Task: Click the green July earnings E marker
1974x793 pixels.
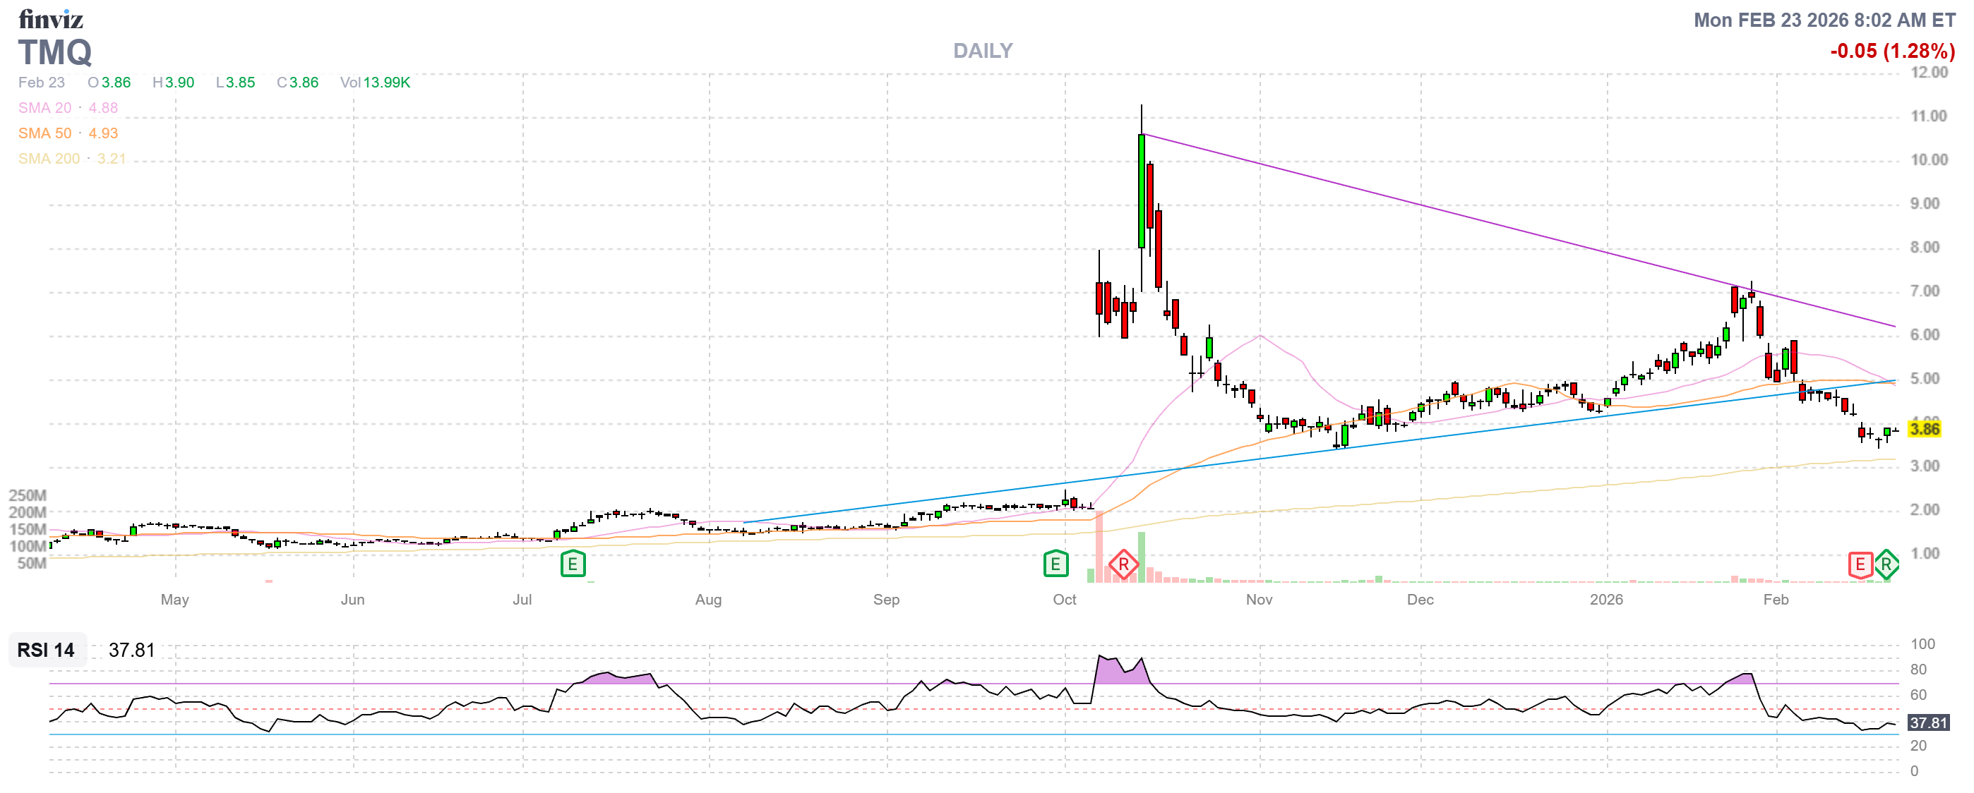Action: click(x=573, y=564)
